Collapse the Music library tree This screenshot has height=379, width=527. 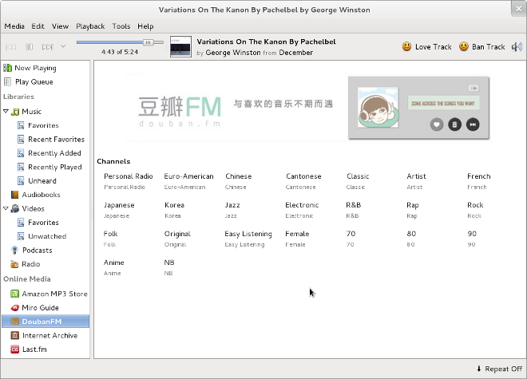click(6, 111)
